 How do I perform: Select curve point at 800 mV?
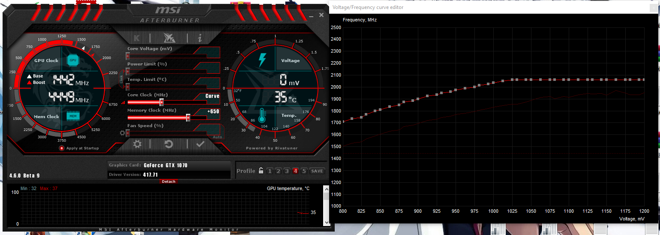coord(343,121)
